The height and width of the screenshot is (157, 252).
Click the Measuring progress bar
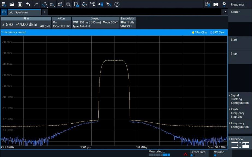tap(159, 155)
